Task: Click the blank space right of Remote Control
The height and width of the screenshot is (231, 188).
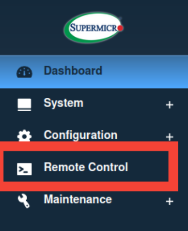Action: coord(148,167)
